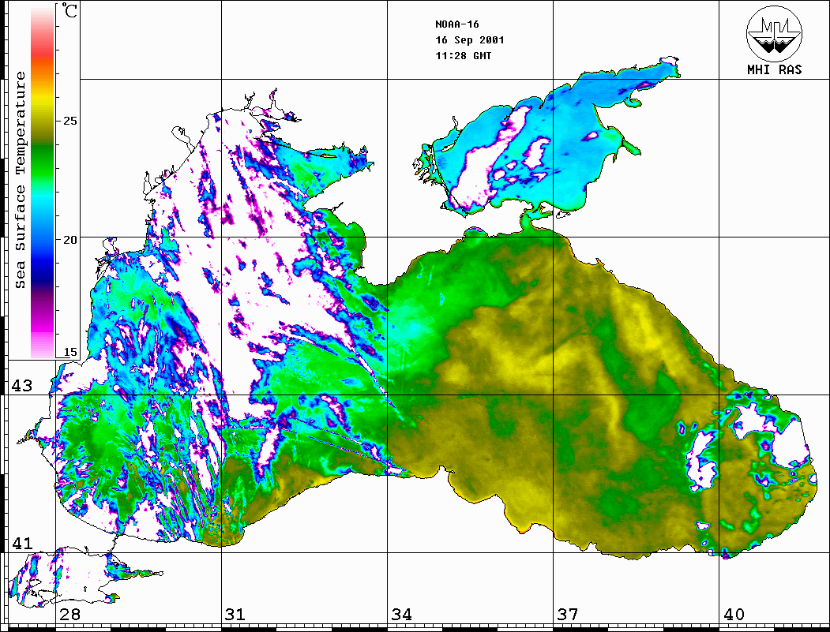
Task: Click longitude label 40
Action: tap(734, 615)
